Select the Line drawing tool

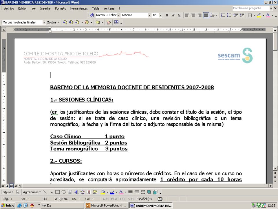45,192
